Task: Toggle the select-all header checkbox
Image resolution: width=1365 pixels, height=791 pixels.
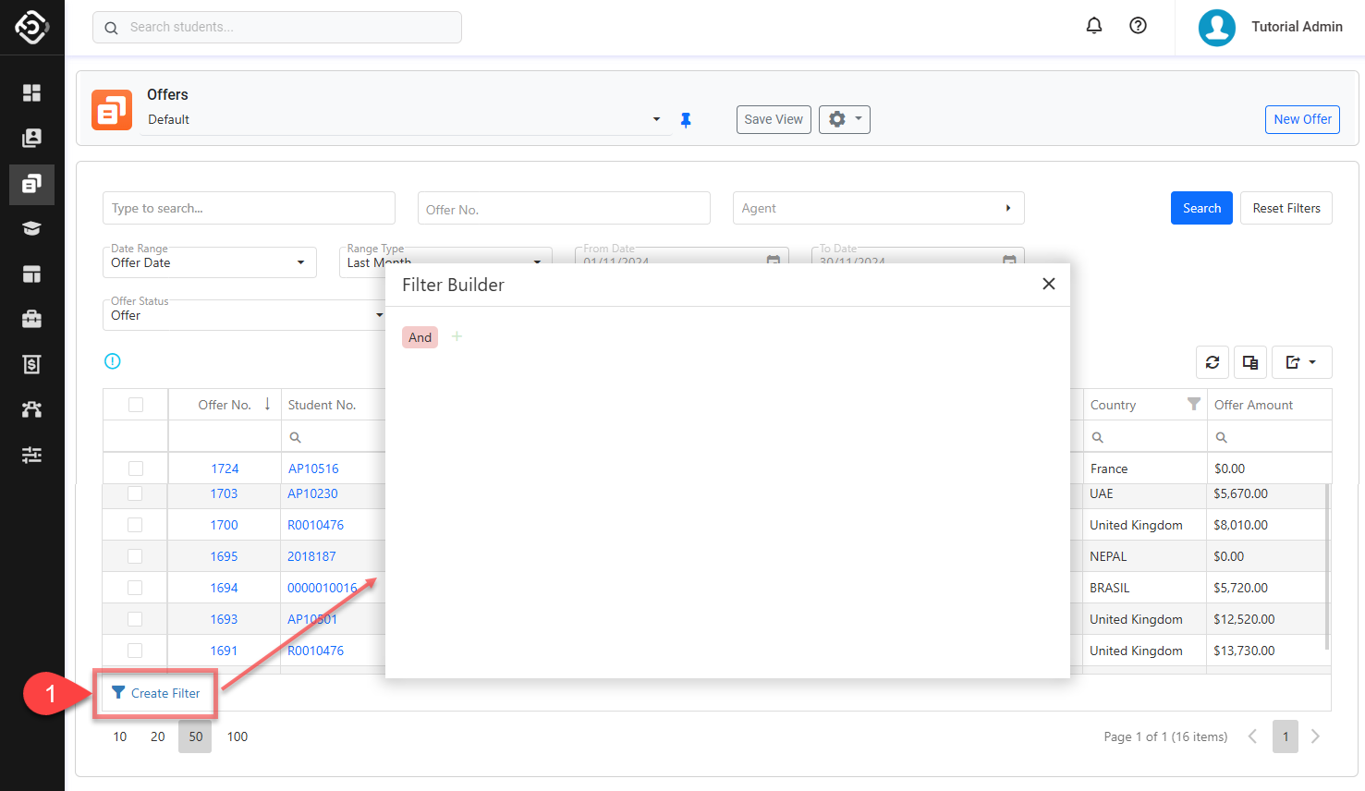Action: point(136,405)
